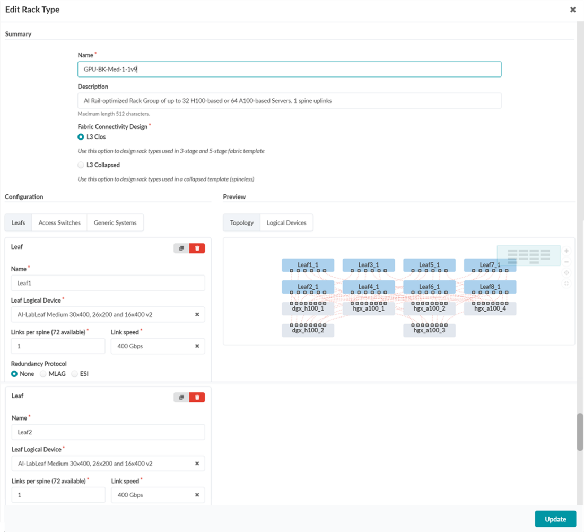
Task: Choose MLAG redundancy protocol for Leaf1
Action: 43,374
